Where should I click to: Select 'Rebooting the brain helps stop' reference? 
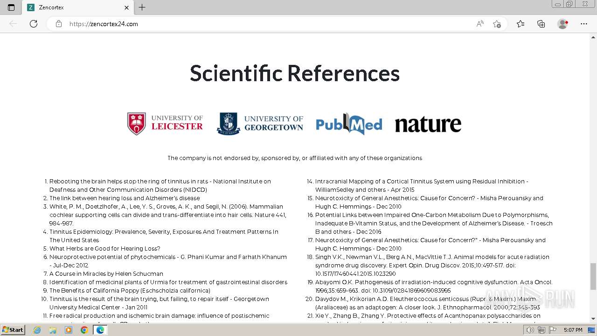160,186
